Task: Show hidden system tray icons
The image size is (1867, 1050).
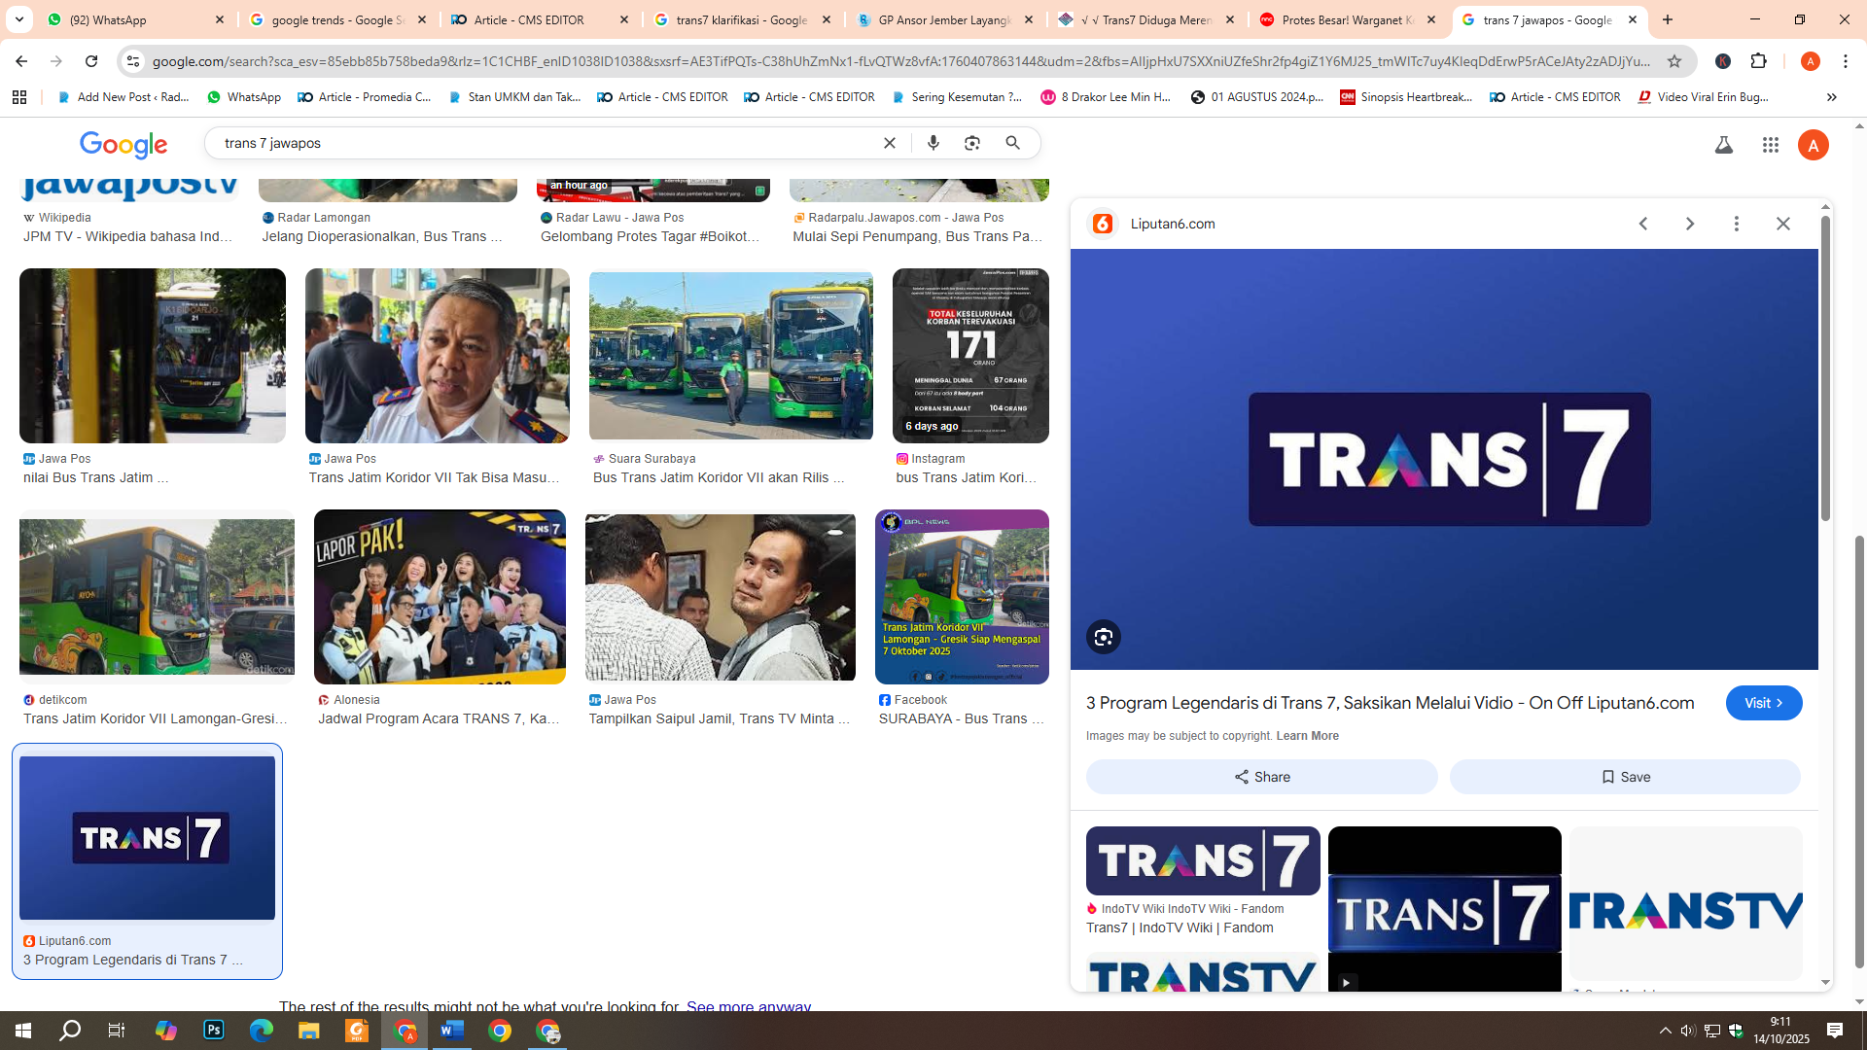Action: coord(1666,1031)
